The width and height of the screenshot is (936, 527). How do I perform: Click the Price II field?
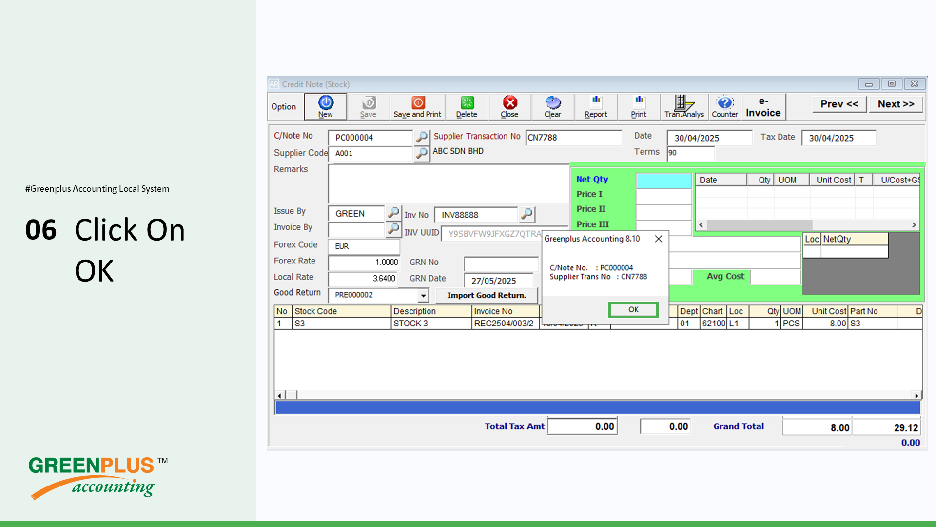[x=664, y=212]
